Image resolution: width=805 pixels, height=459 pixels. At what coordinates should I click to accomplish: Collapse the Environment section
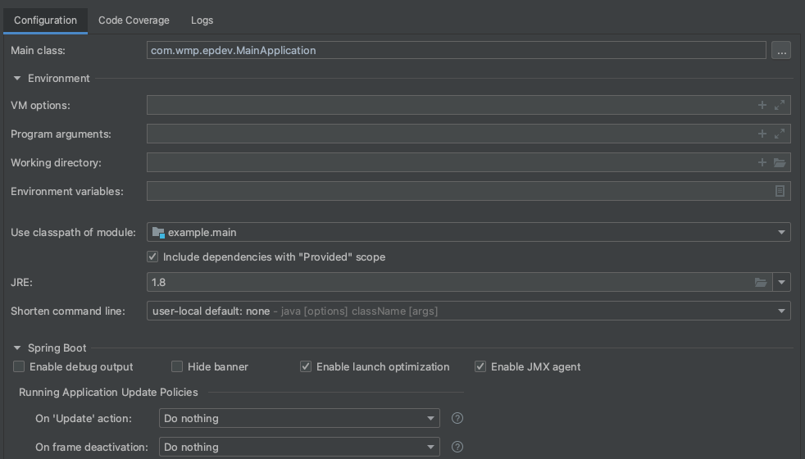[17, 78]
